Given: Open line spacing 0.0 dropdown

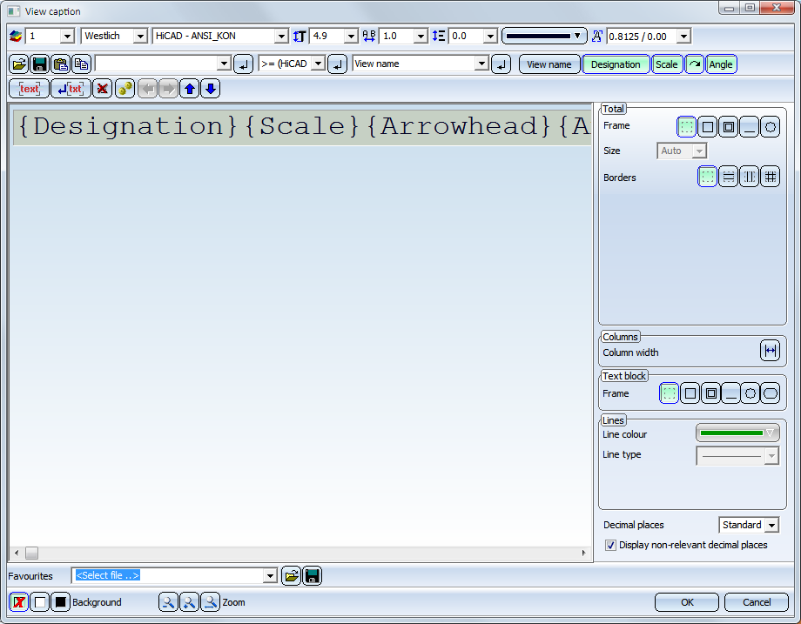Looking at the screenshot, I should 490,37.
